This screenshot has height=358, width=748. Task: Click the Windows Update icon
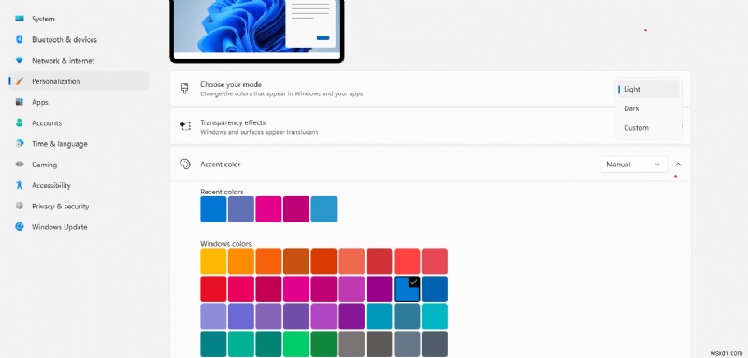19,227
